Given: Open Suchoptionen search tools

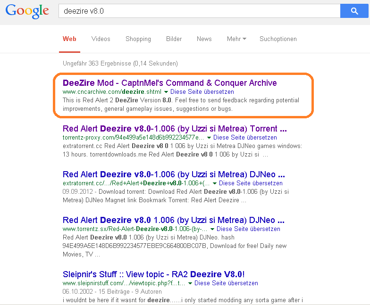Looking at the screenshot, I should 278,39.
